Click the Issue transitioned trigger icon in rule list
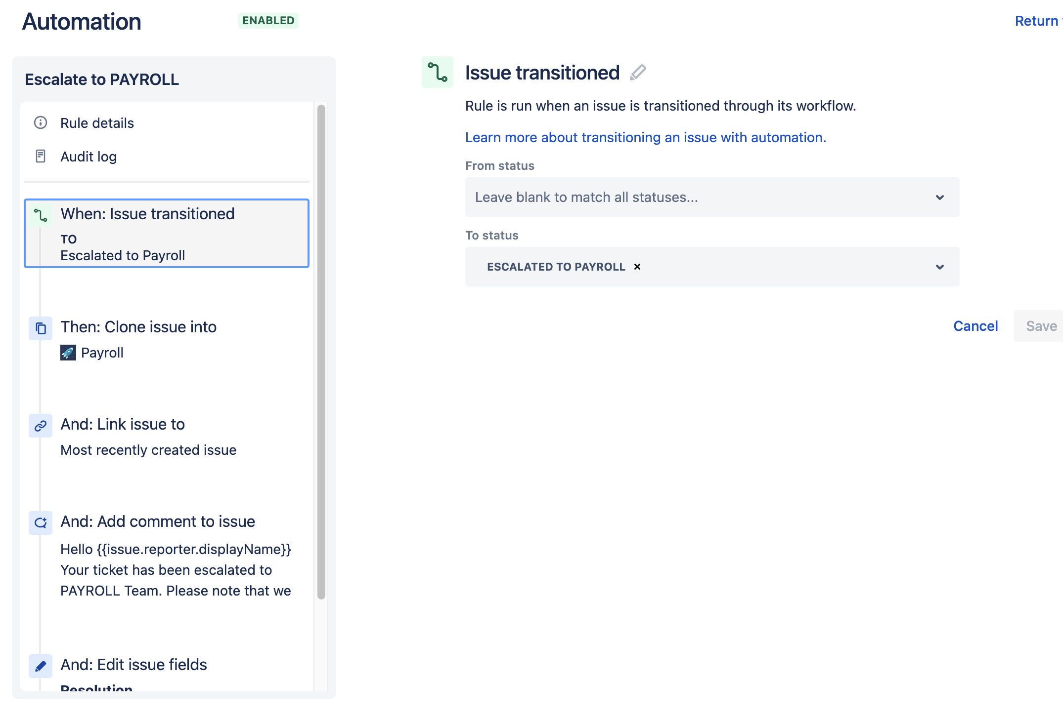The image size is (1063, 717). click(x=41, y=215)
